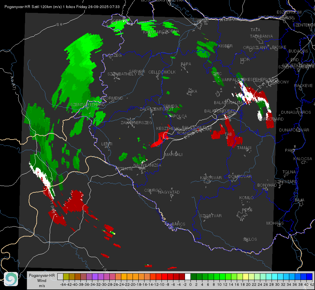Viewport: 315px width, 290px height.
Task: Click the CELLDOMOLK label
Action: pyautogui.click(x=162, y=72)
